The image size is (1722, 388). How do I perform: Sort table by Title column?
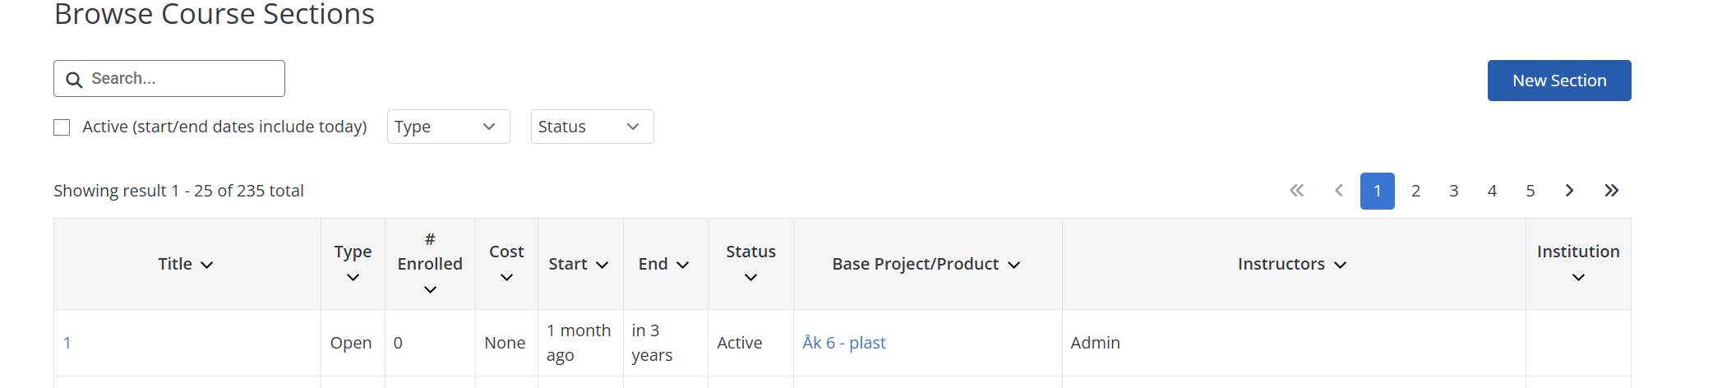tap(186, 264)
